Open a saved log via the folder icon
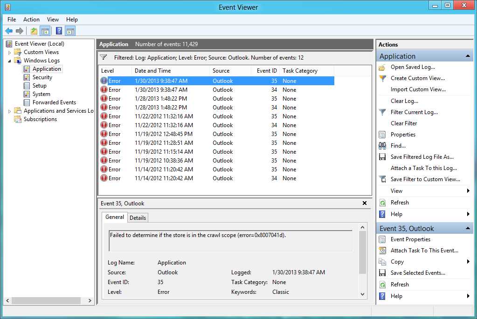Viewport: 477px width, 319px height. (382, 67)
